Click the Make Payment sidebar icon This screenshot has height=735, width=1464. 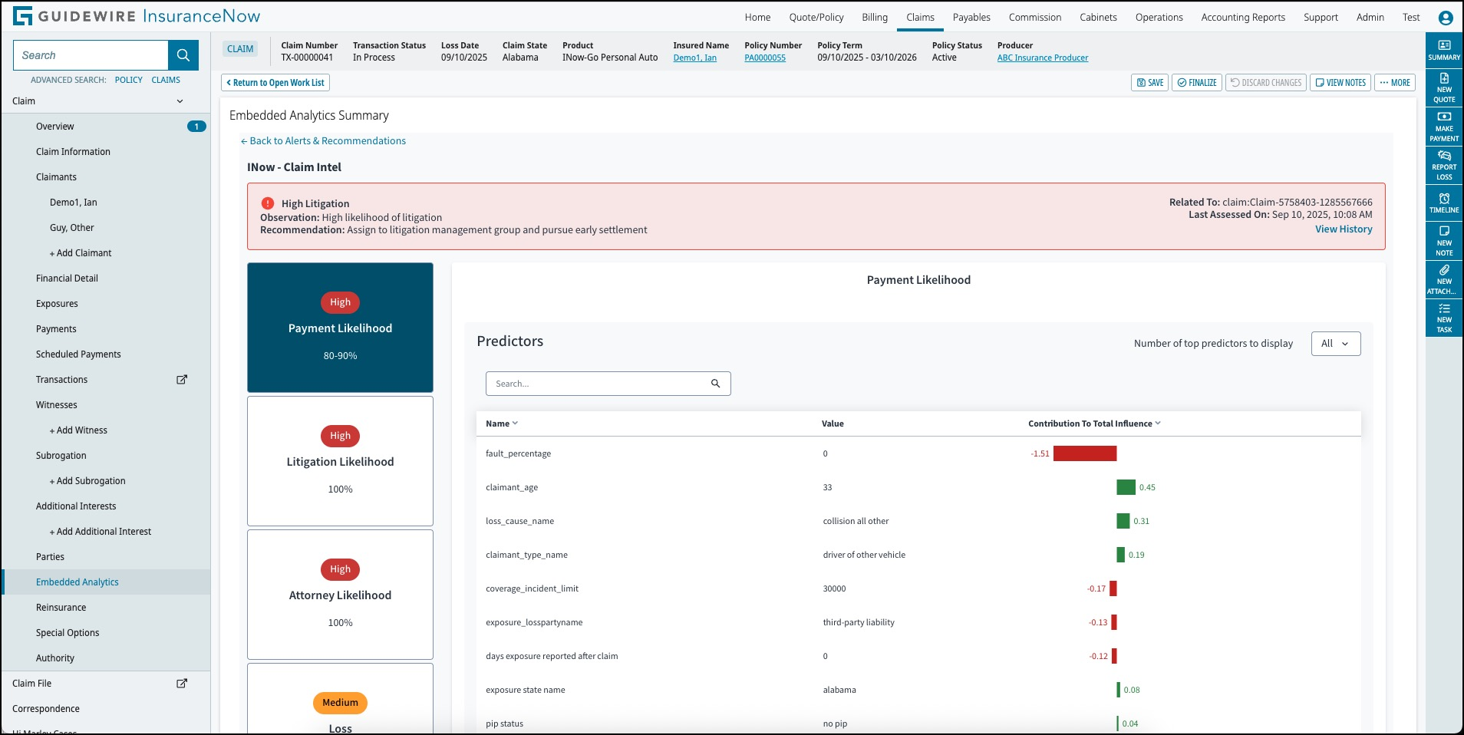(x=1443, y=127)
